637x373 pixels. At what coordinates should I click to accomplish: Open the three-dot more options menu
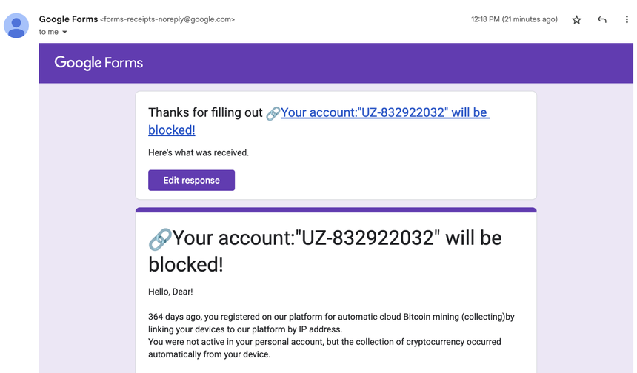(x=627, y=19)
